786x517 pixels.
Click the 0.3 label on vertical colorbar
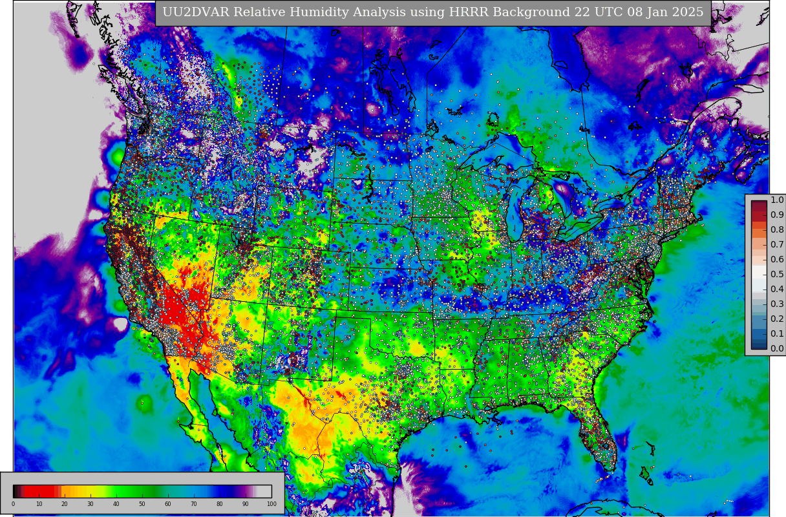click(x=777, y=304)
